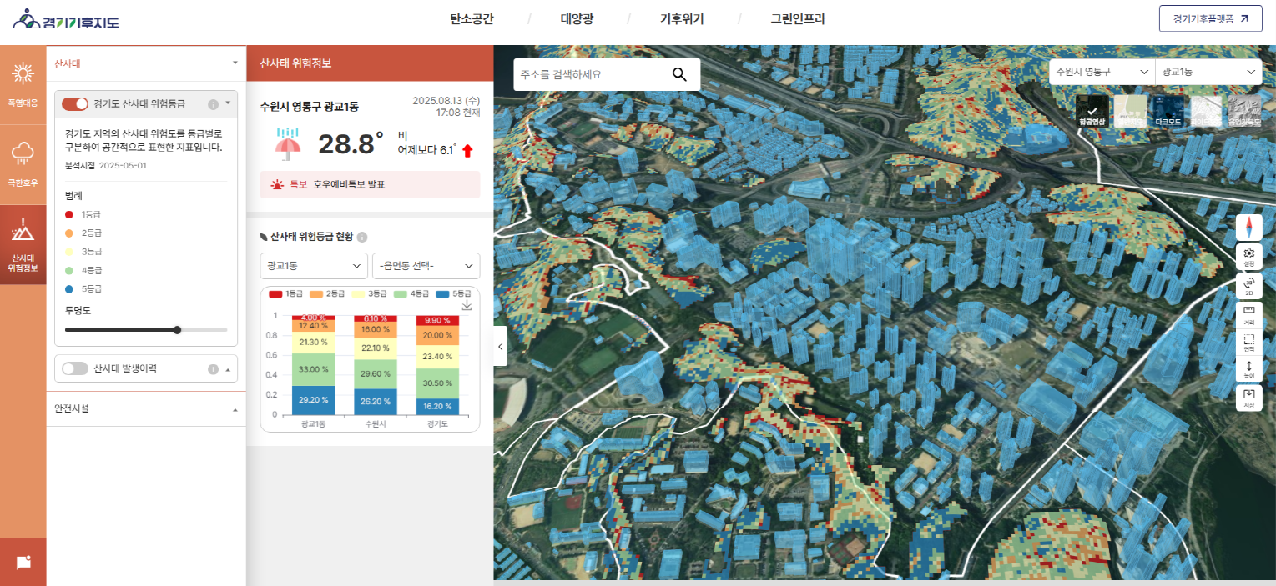Open the 그린인프라 menu
Screen dimensions: 1276x586
798,18
